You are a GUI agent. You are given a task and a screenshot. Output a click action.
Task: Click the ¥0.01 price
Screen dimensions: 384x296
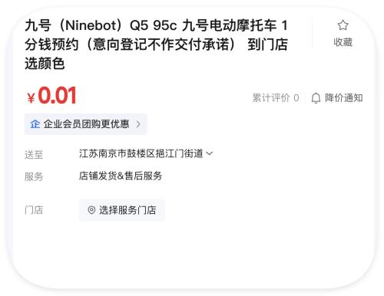click(x=52, y=96)
